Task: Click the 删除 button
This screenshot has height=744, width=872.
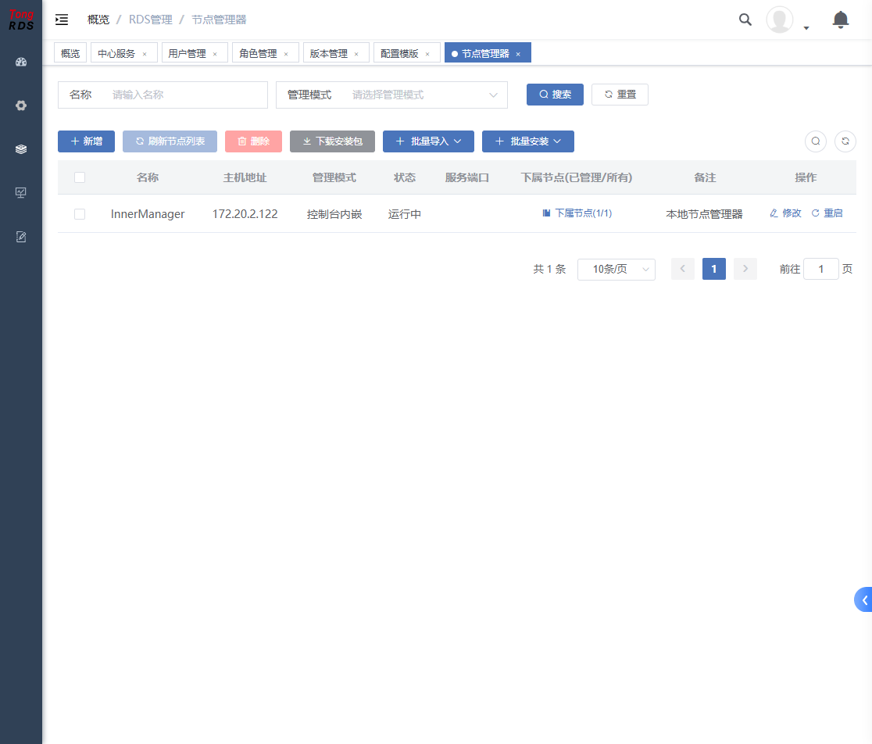Action: [254, 141]
